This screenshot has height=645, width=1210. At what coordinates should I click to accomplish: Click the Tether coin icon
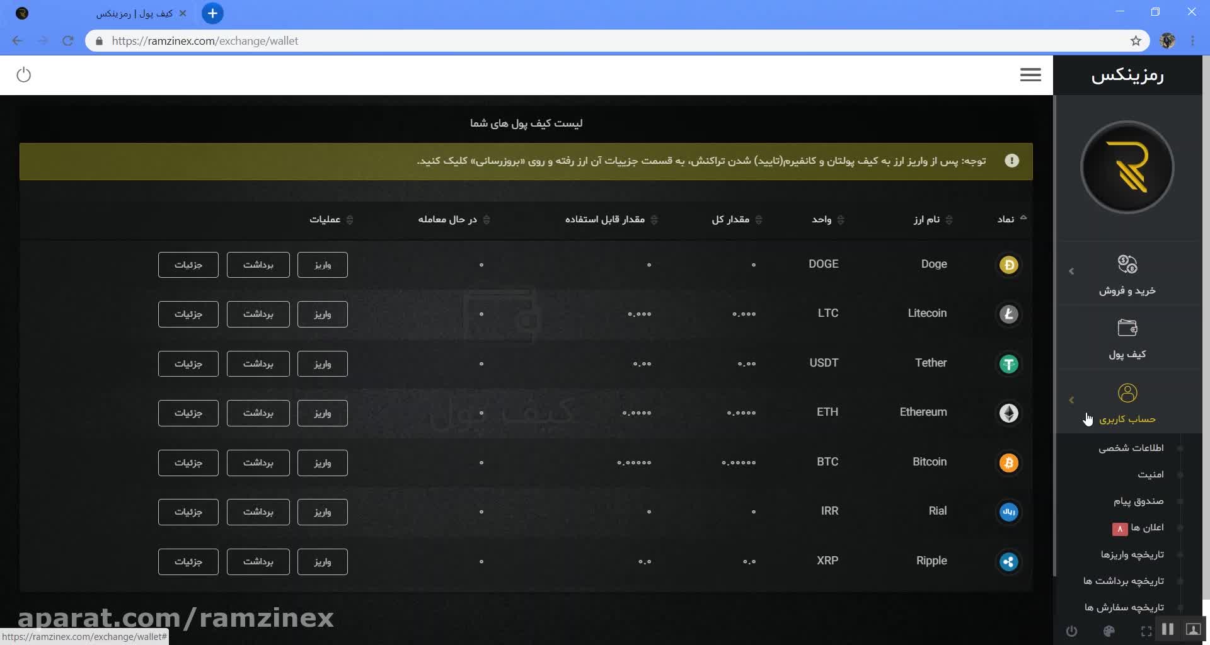pyautogui.click(x=1008, y=364)
